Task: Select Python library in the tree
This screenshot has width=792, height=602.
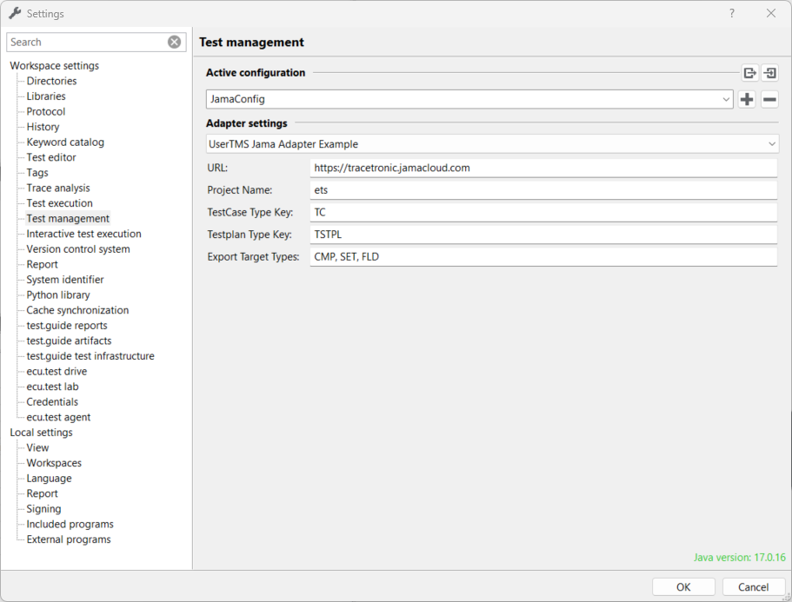Action: pyautogui.click(x=58, y=294)
